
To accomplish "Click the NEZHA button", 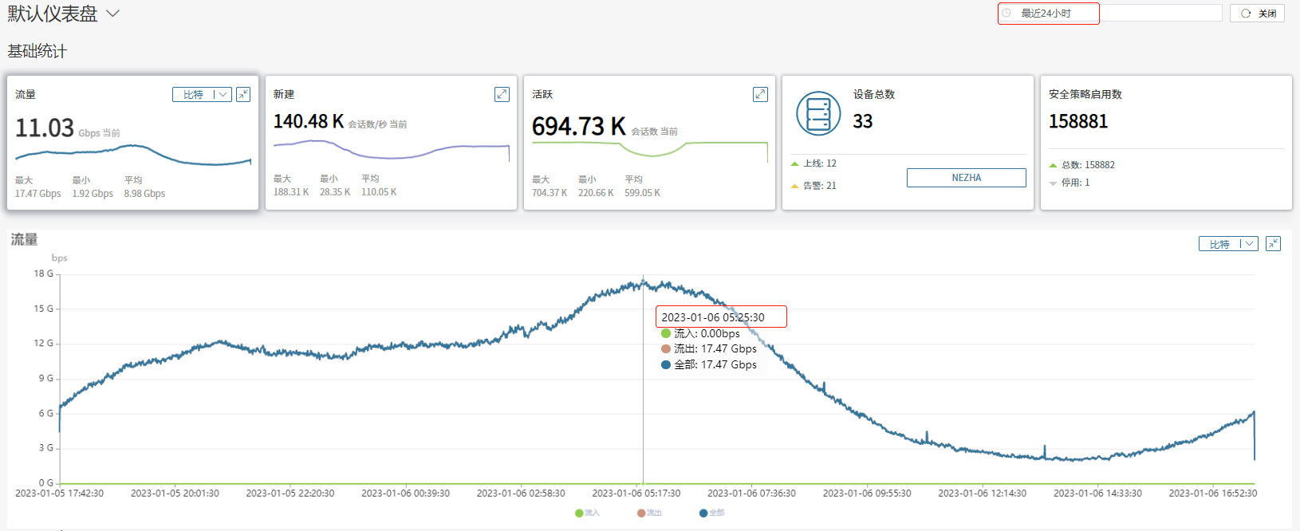I will [966, 178].
